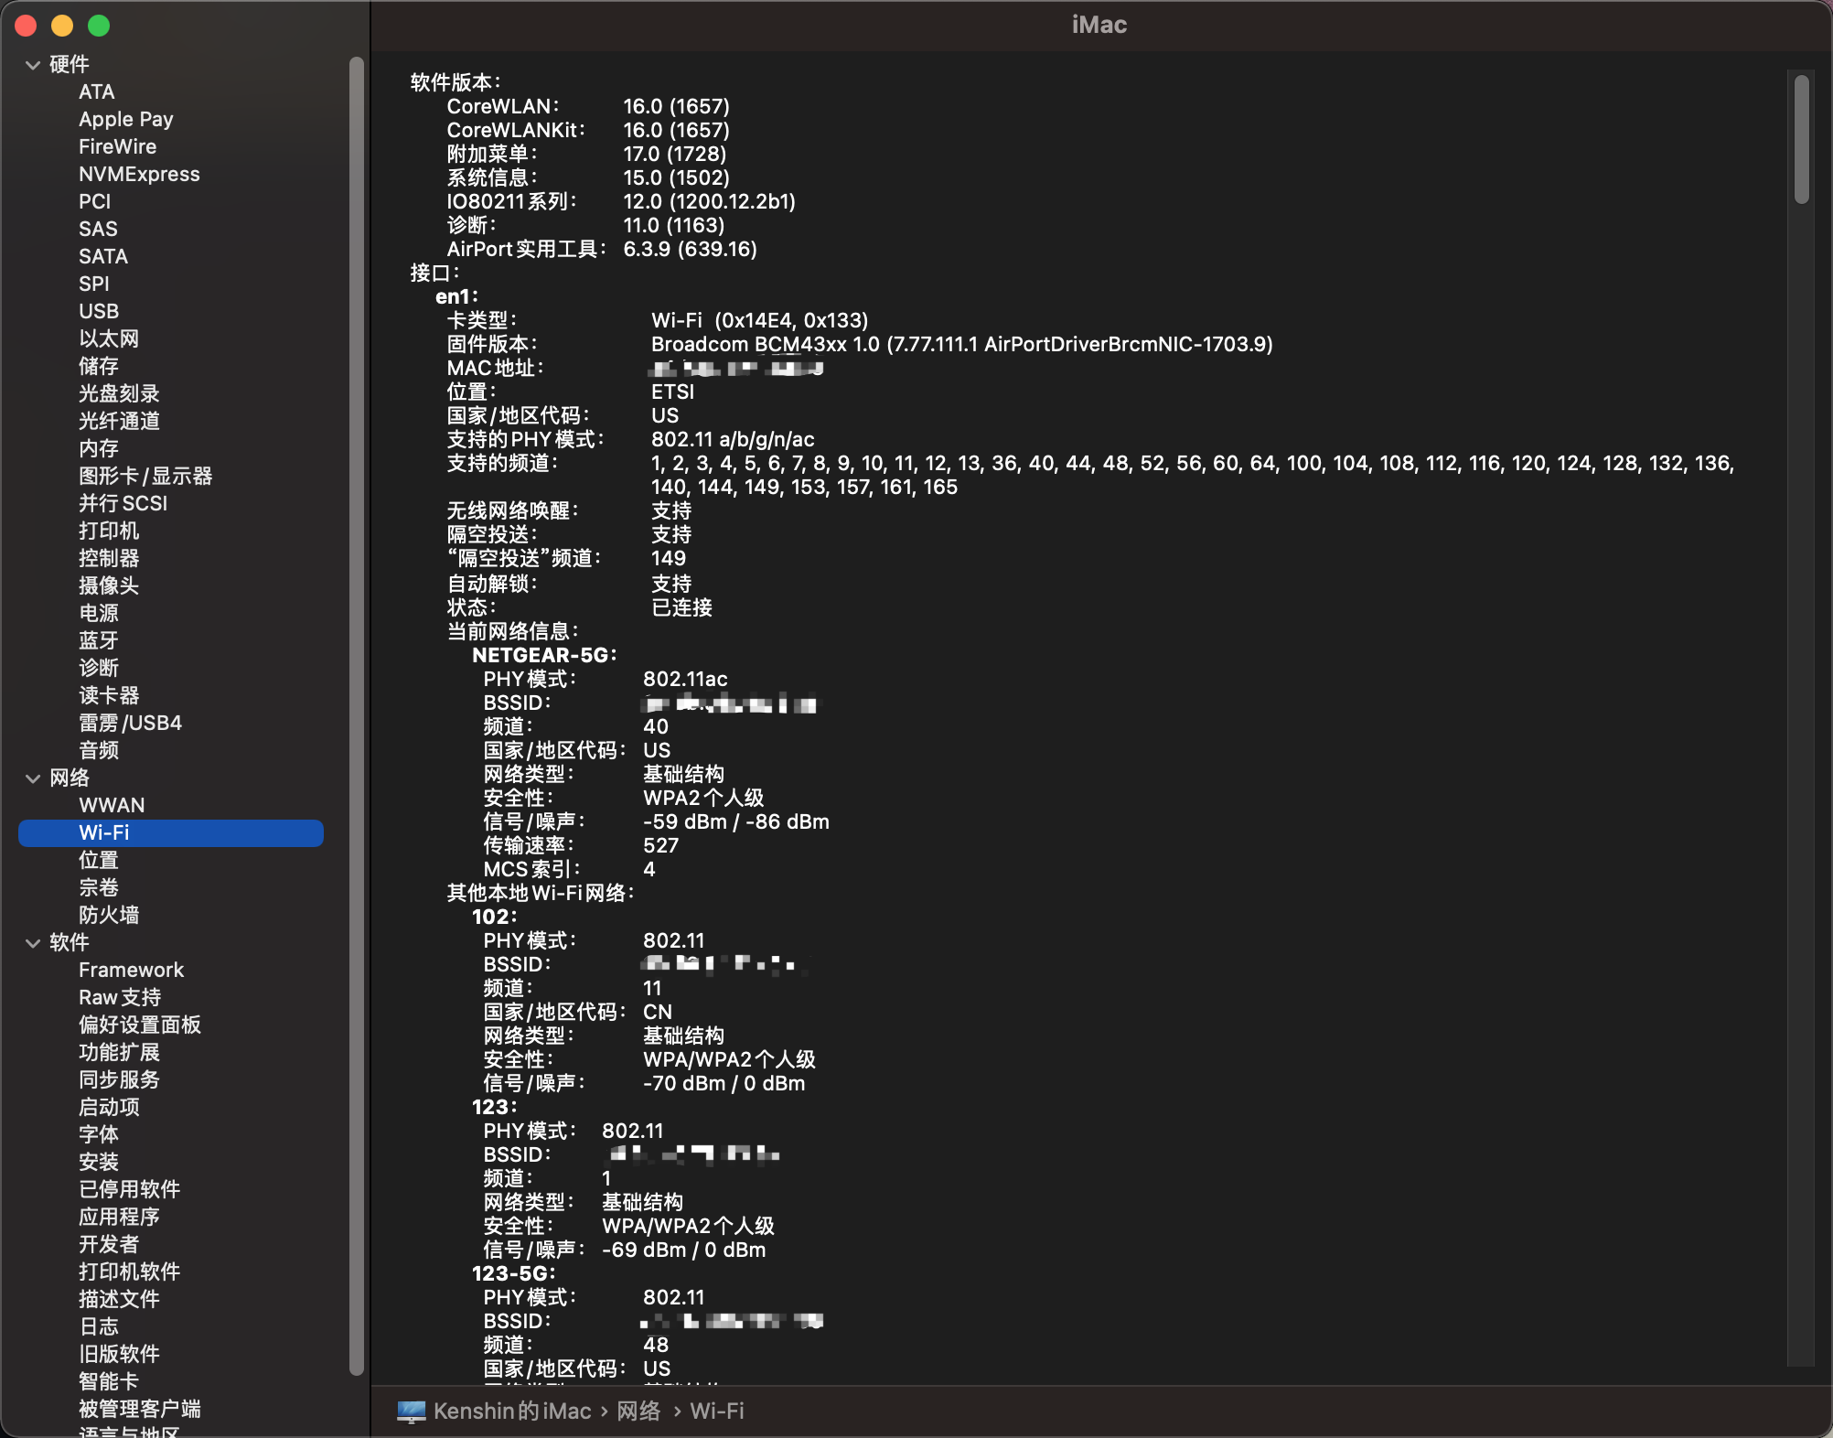Click the NETGEAR-5G network heading
The height and width of the screenshot is (1438, 1833).
[x=544, y=655]
